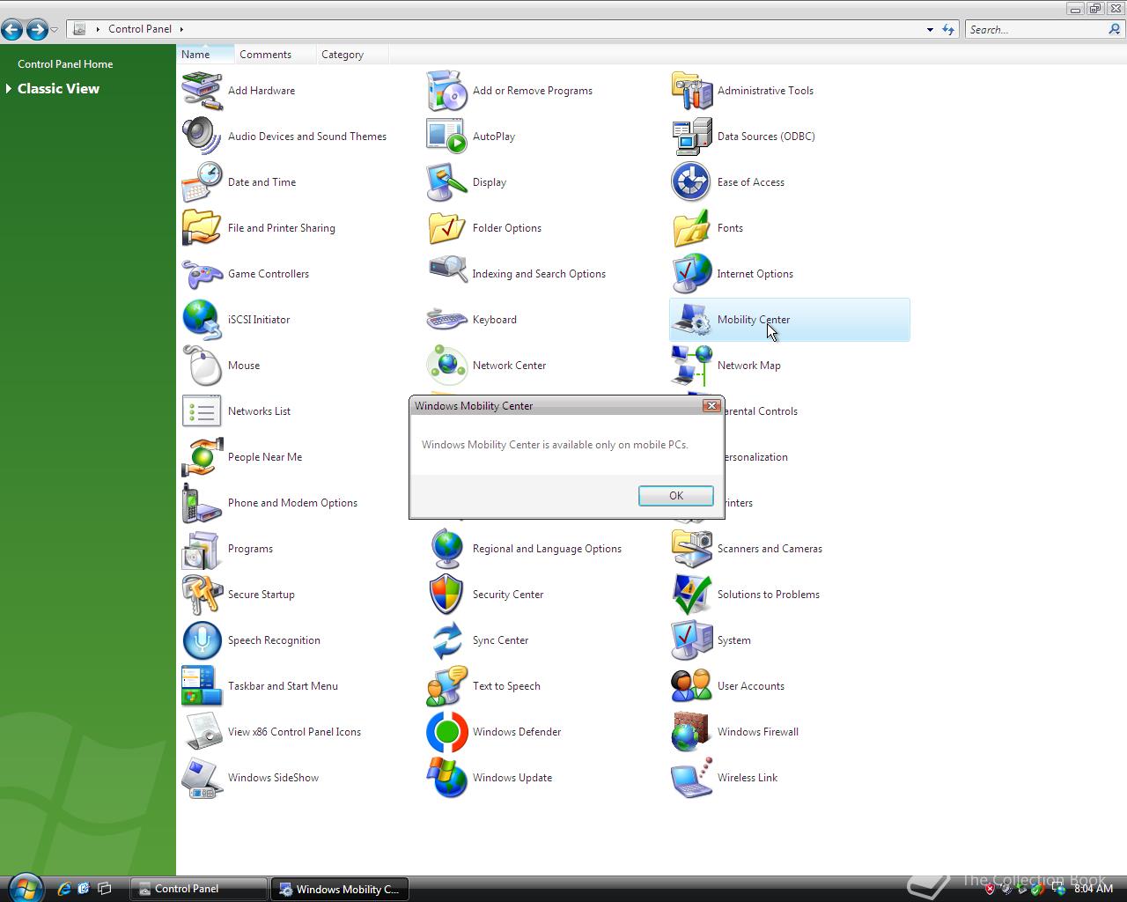
Task: Open View x86 Control Panel Icons
Action: [202, 732]
